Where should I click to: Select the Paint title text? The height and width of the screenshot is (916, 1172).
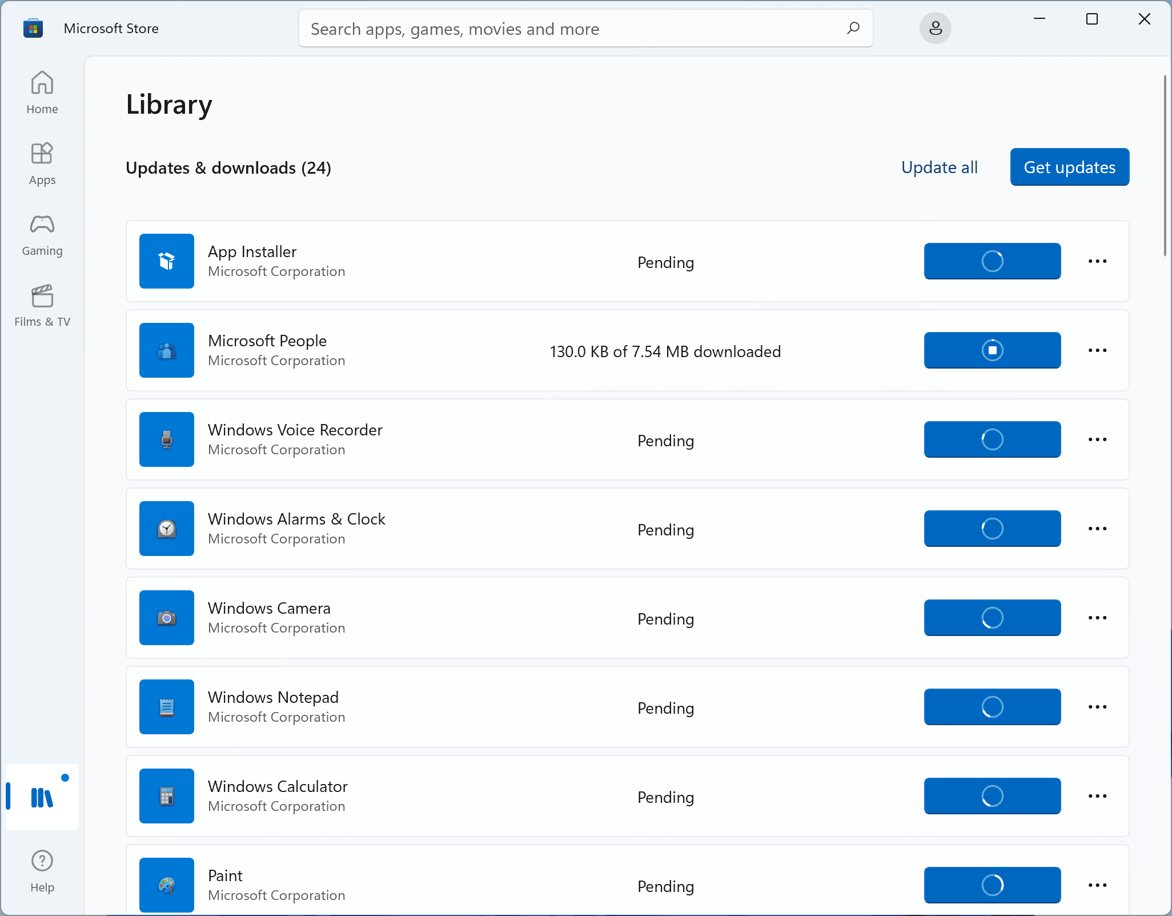click(225, 875)
